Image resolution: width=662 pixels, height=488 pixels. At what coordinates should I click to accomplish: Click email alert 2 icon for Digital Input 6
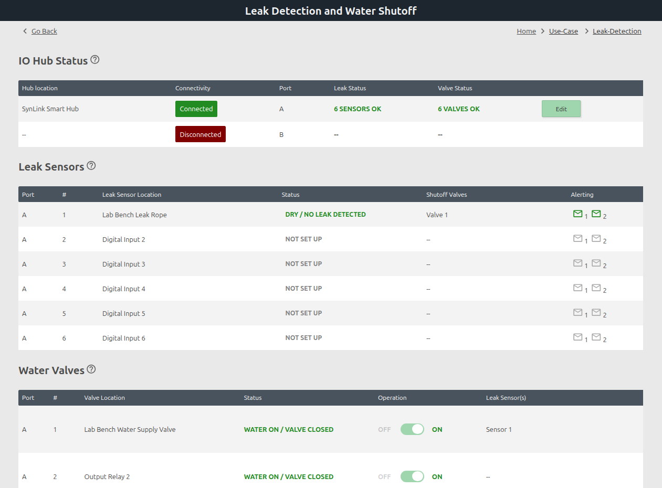tap(596, 337)
